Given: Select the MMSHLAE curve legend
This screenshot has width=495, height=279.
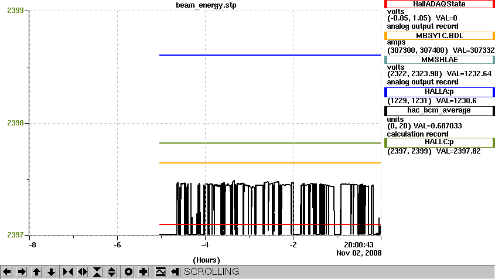Looking at the screenshot, I should point(439,60).
